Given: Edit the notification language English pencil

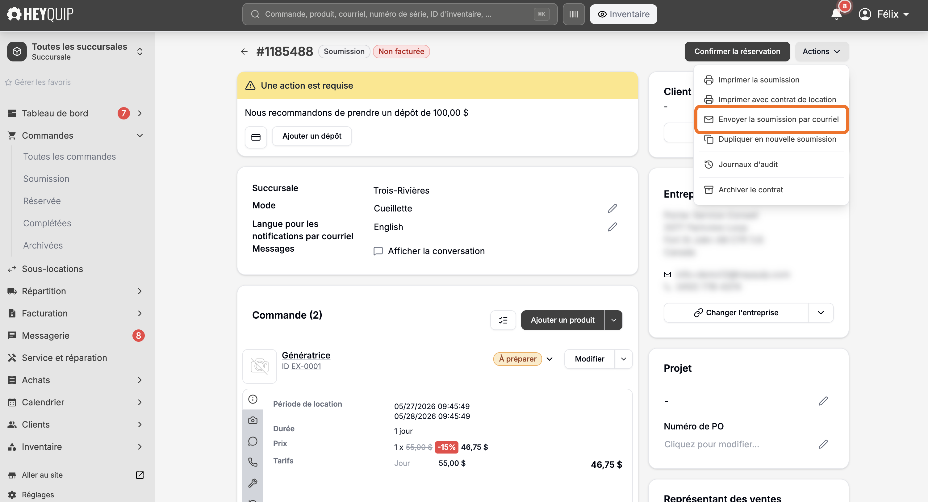Looking at the screenshot, I should 612,227.
